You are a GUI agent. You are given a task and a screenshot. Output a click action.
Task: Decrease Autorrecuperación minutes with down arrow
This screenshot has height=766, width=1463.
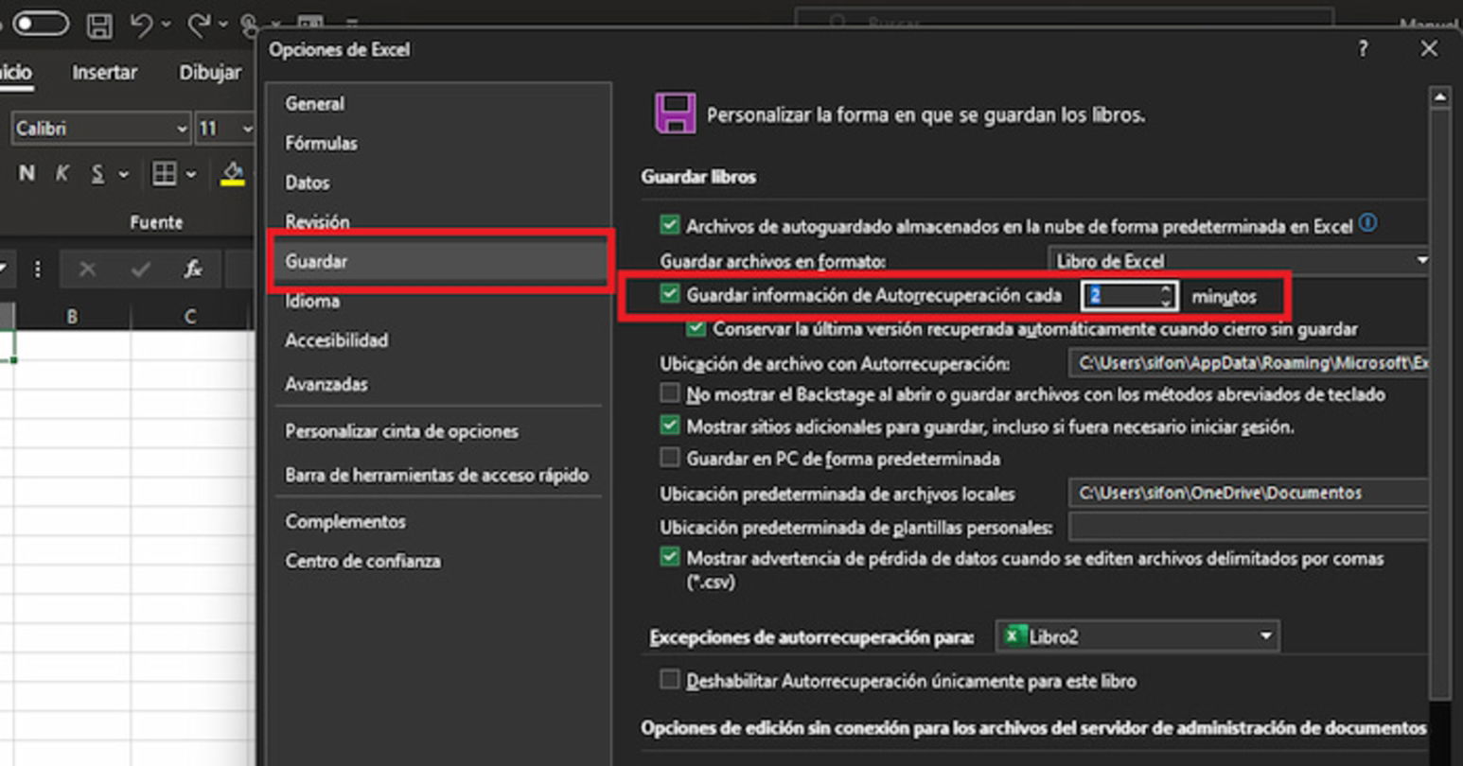(x=1167, y=303)
